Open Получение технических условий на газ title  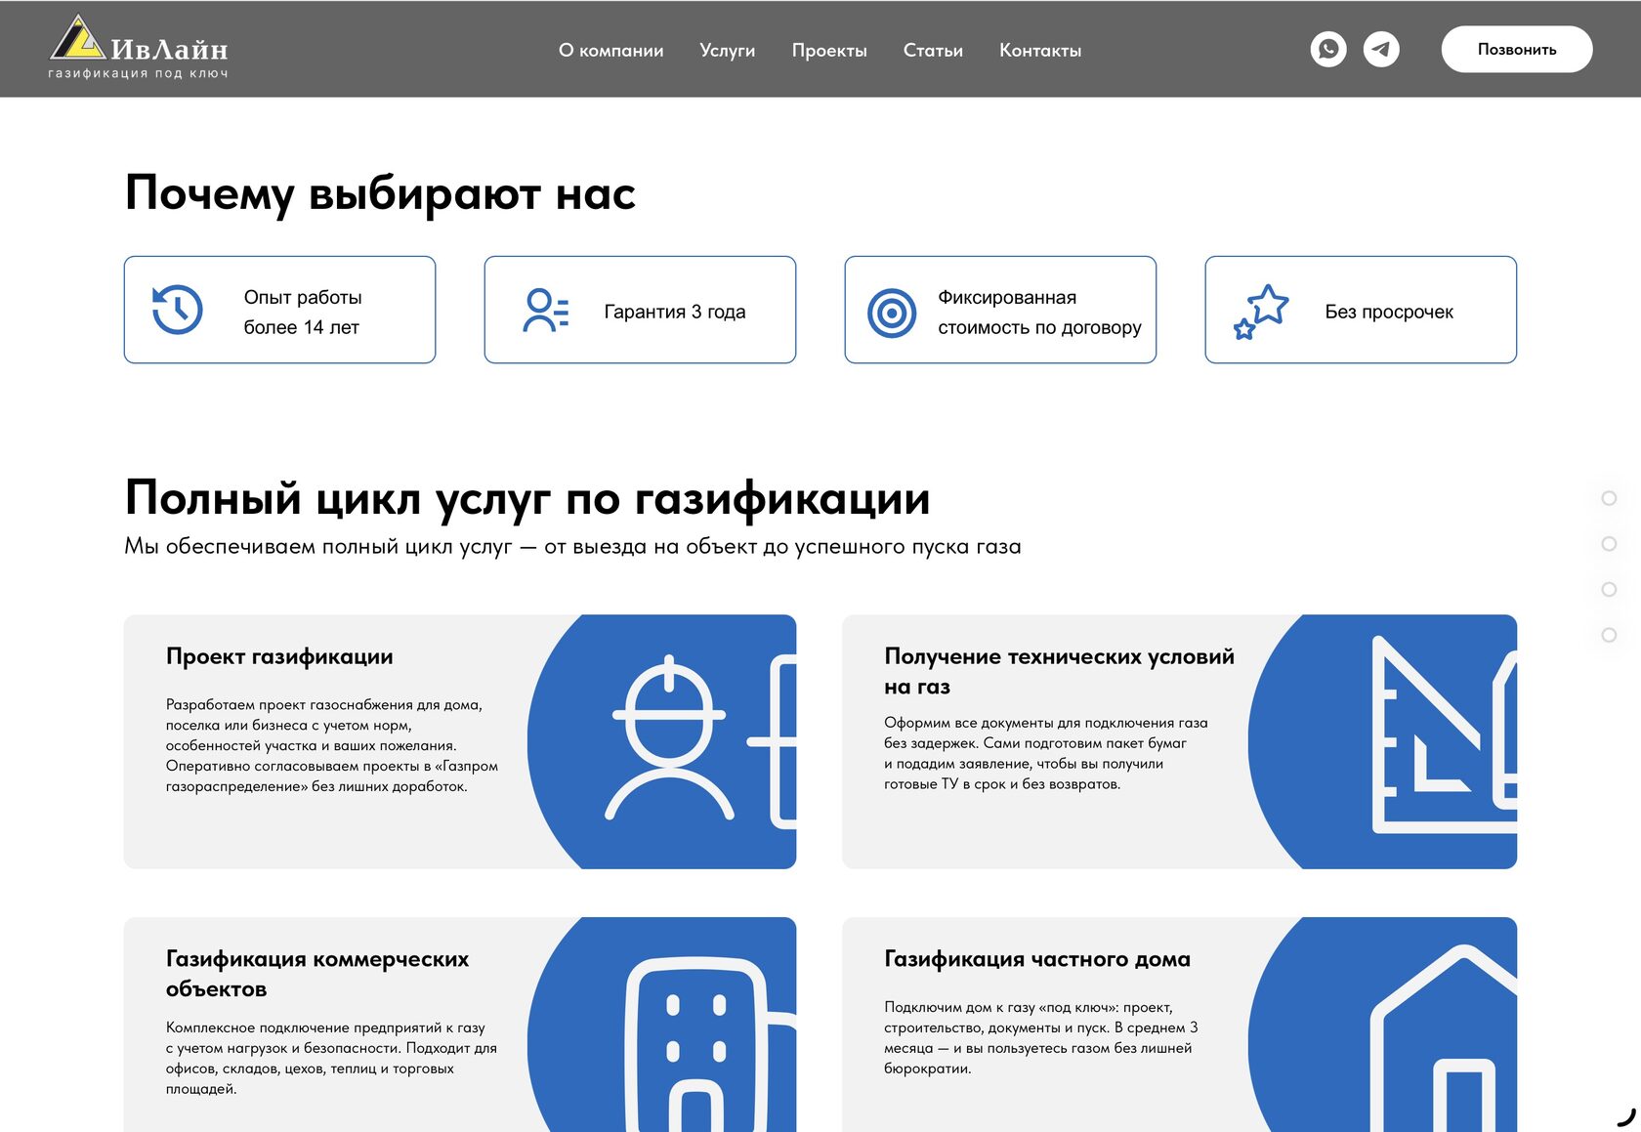pos(1060,671)
